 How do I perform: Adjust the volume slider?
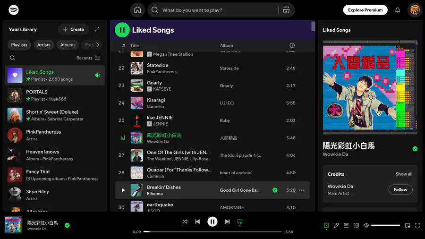[385, 225]
